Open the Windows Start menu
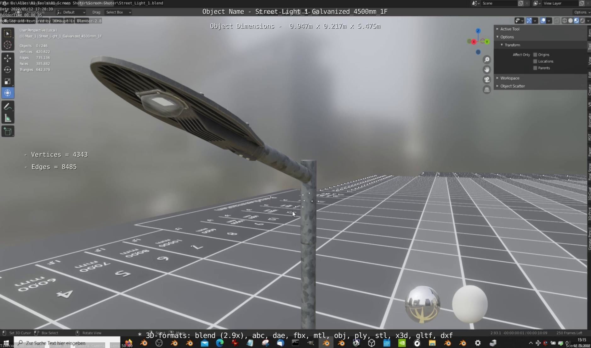591x348 pixels. 6,343
